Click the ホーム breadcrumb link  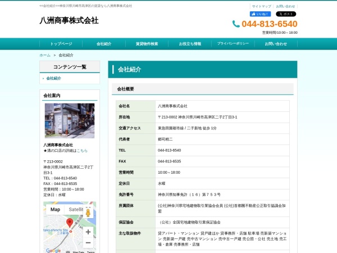coord(45,55)
